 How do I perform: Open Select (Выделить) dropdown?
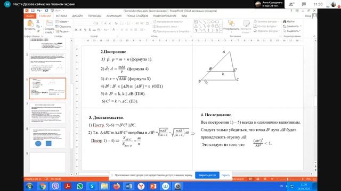[x=292, y=31]
